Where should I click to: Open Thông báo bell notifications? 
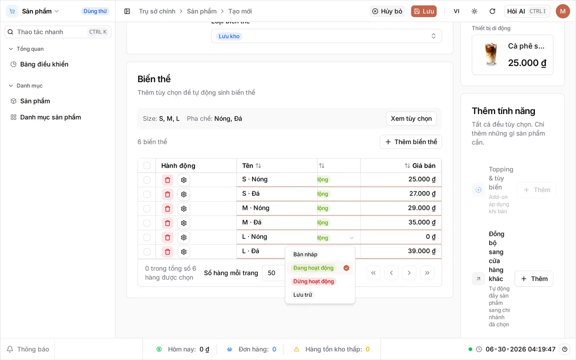coord(28,349)
